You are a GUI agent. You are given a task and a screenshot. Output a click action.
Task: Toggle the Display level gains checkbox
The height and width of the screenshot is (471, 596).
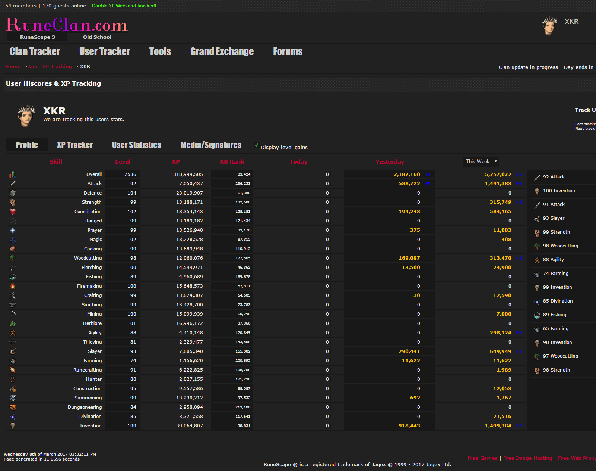tap(256, 145)
